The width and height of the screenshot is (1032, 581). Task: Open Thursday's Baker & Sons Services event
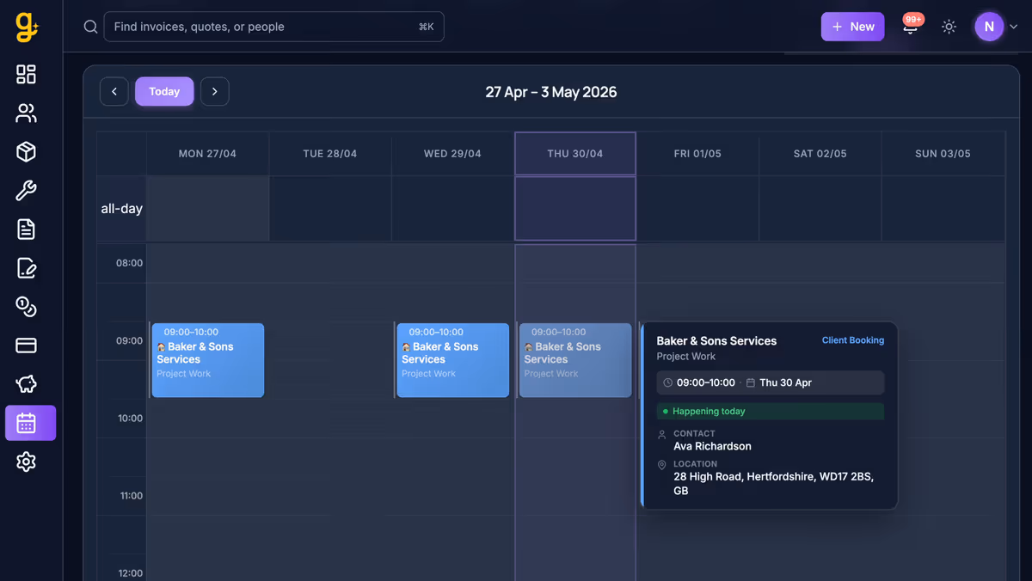575,360
